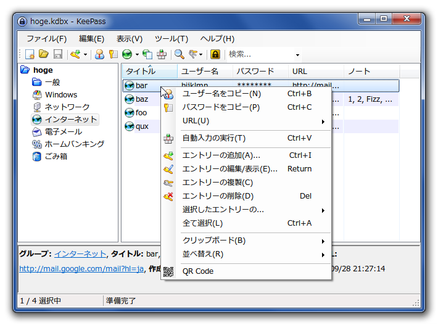438x325 pixels.
Task: Minimize the KeePass window
Action: [367, 19]
